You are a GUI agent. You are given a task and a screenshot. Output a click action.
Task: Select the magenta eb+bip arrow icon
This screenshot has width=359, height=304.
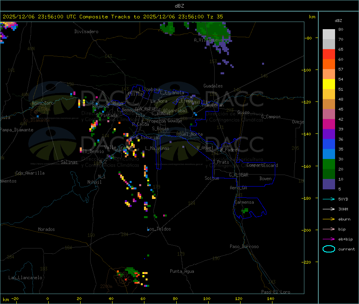pyautogui.click(x=328, y=239)
